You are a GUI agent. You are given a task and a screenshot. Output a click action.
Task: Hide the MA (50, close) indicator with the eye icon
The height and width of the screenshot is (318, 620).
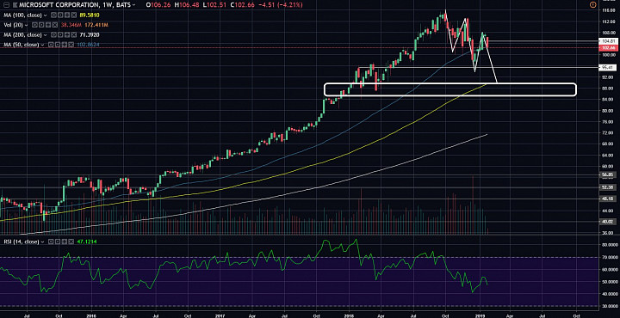tap(51, 45)
